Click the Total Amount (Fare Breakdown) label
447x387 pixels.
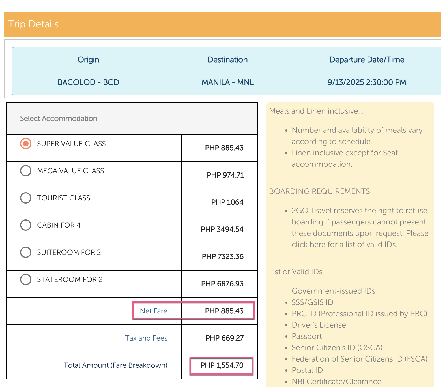click(115, 365)
